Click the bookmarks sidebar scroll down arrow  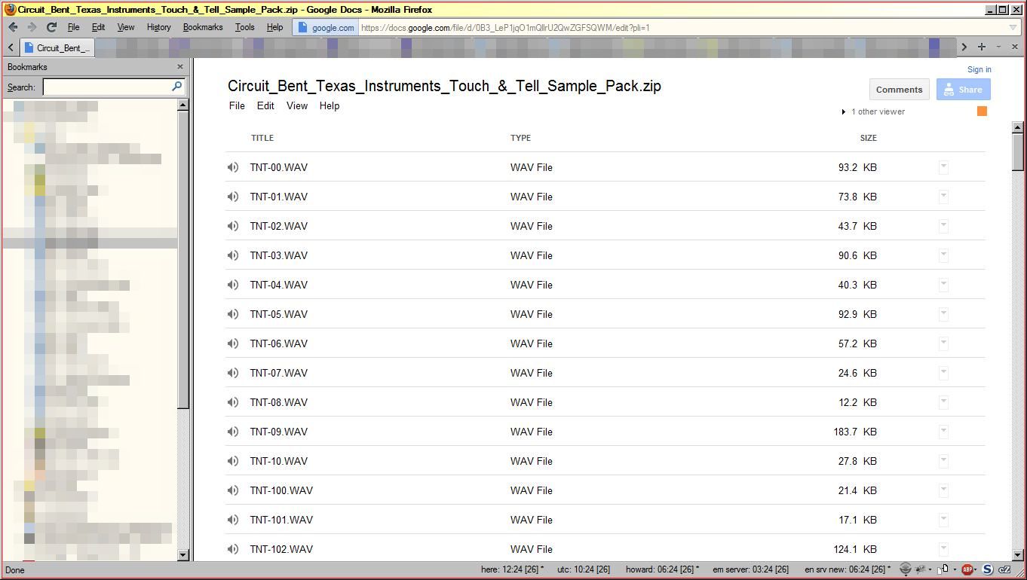pos(183,555)
